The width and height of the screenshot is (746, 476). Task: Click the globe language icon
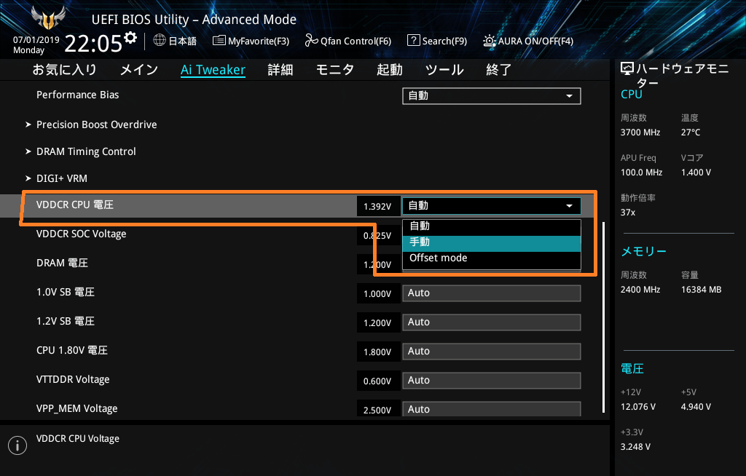tap(160, 41)
